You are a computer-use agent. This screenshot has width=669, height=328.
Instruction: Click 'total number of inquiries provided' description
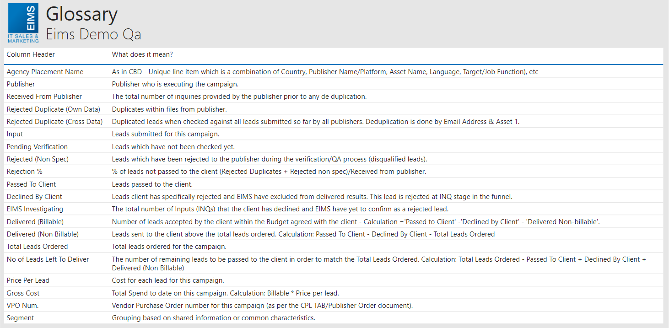click(239, 97)
